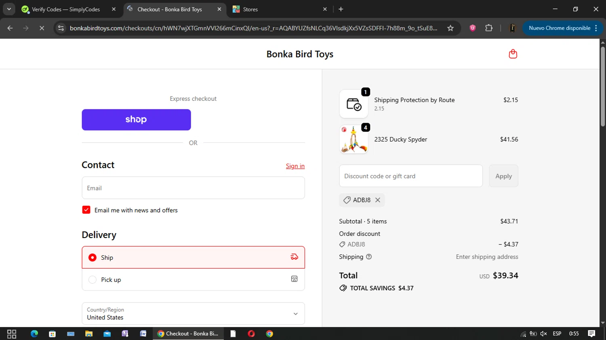Open Mail app from the taskbar
Screen dimensions: 606x340
[x=107, y=334]
